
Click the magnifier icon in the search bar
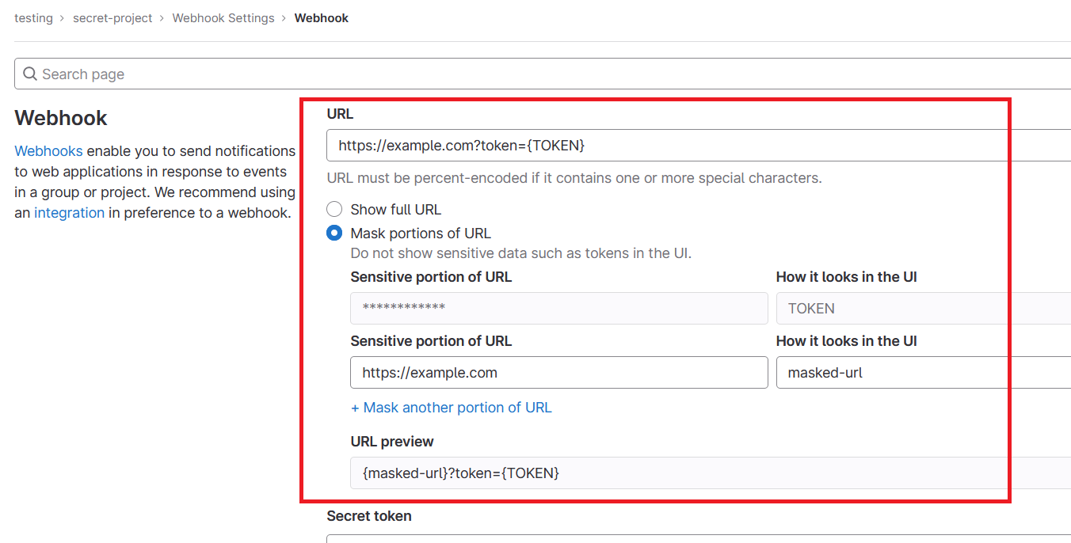tap(30, 74)
